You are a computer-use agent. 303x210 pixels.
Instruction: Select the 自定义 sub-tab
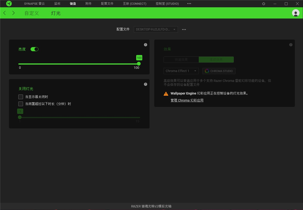pyautogui.click(x=32, y=13)
